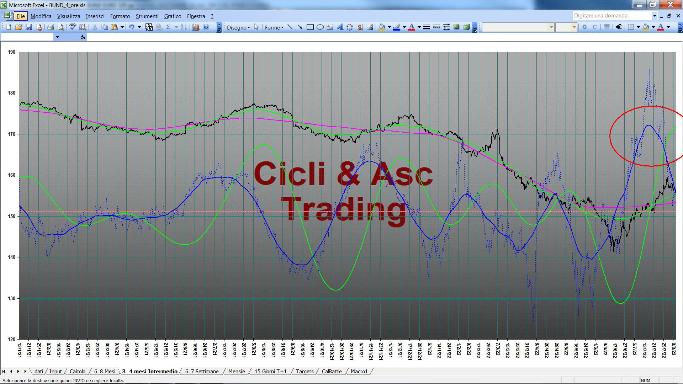
Task: Insert Picture from file icon
Action: pos(370,27)
